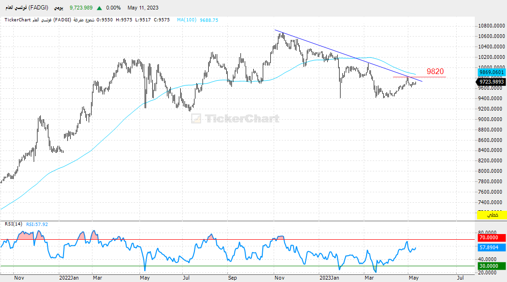Click the blue 57.8904 RSI value tag
This screenshot has height=282, width=507.
(491, 247)
